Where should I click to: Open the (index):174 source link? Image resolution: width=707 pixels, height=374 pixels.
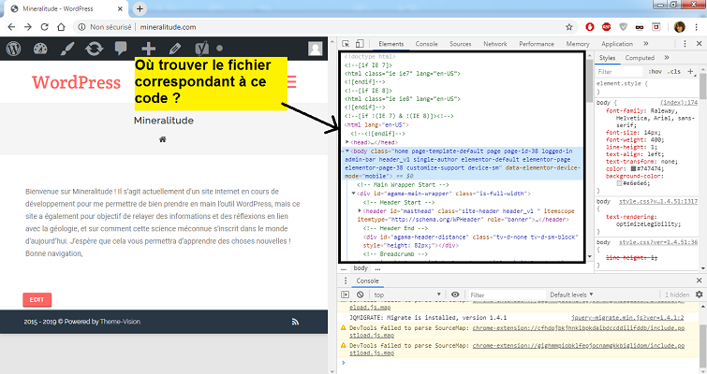pos(679,103)
